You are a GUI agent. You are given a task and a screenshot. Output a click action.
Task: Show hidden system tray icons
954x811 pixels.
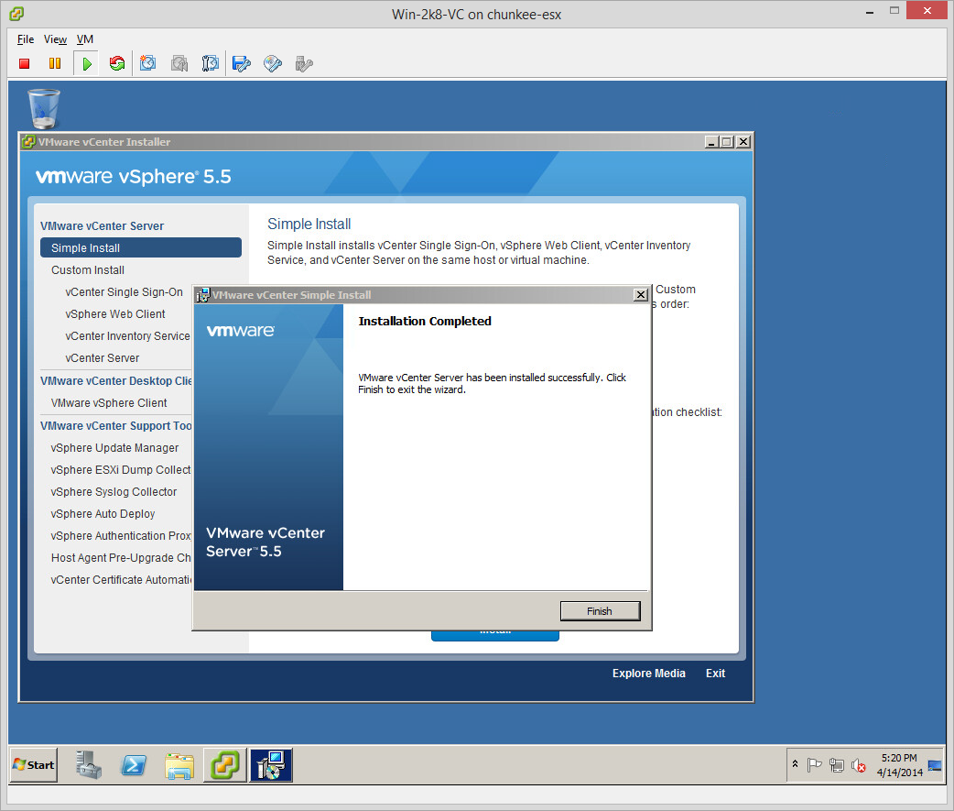[x=795, y=765]
